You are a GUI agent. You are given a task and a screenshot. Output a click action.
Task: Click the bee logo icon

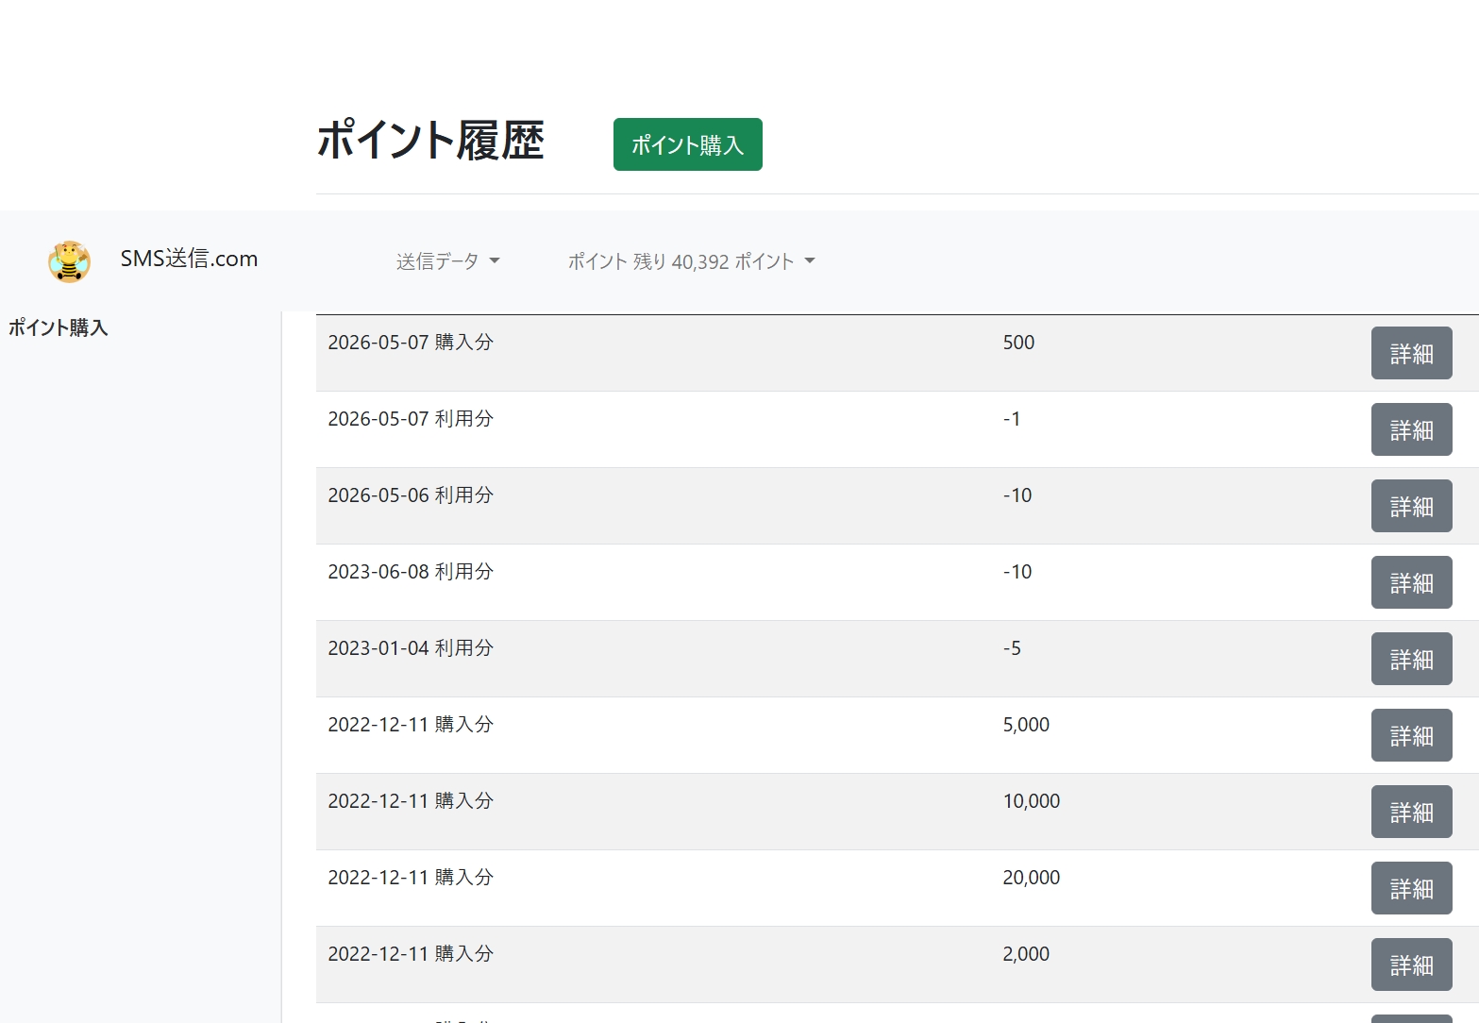click(69, 261)
